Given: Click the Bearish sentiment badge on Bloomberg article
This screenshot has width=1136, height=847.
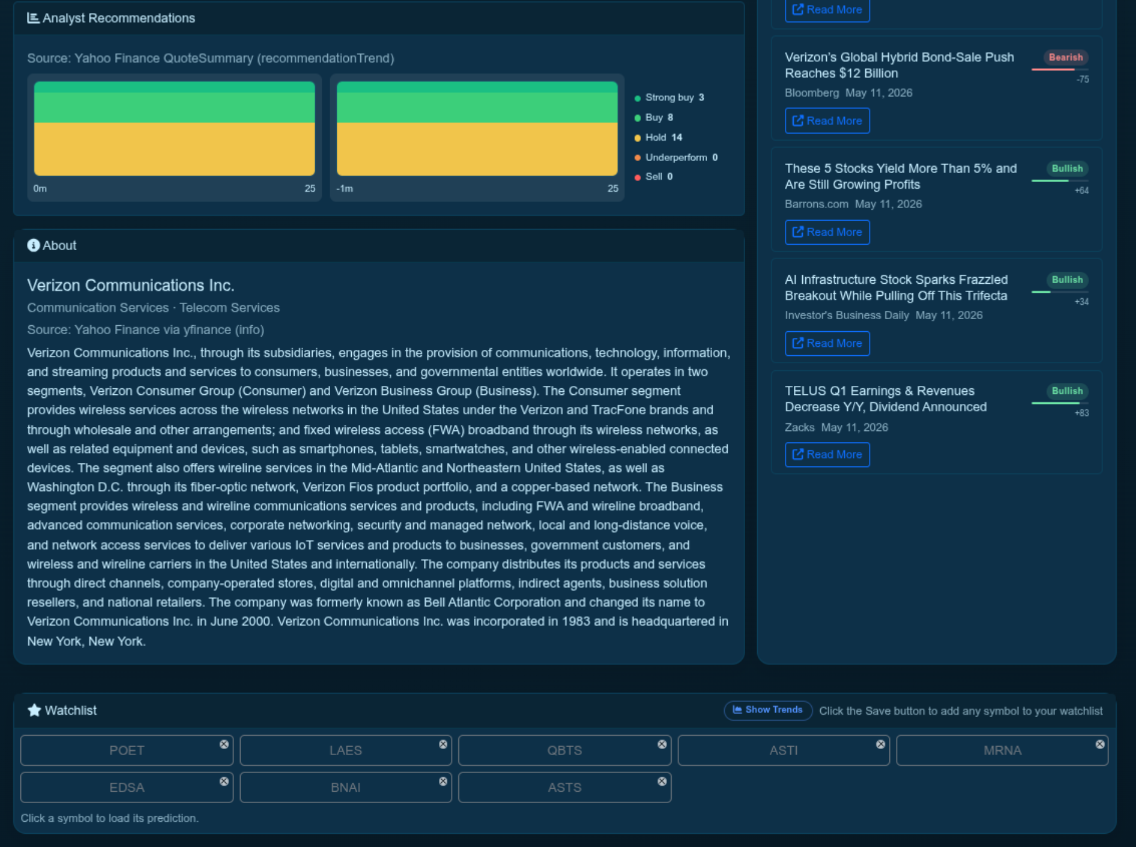Looking at the screenshot, I should coord(1066,57).
